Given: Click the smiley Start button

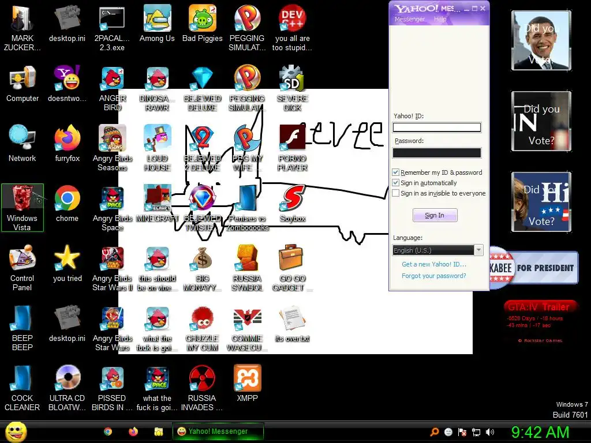Looking at the screenshot, I should pyautogui.click(x=16, y=432).
